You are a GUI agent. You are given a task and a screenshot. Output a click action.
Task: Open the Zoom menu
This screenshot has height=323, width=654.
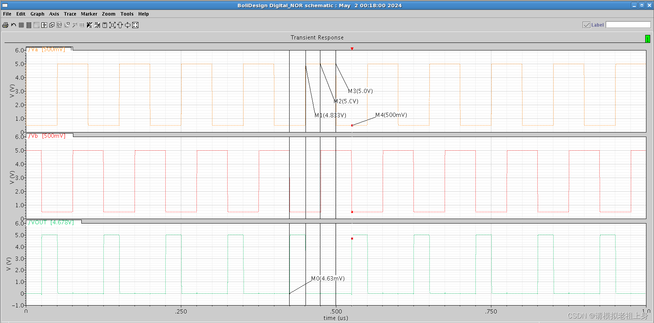[109, 14]
